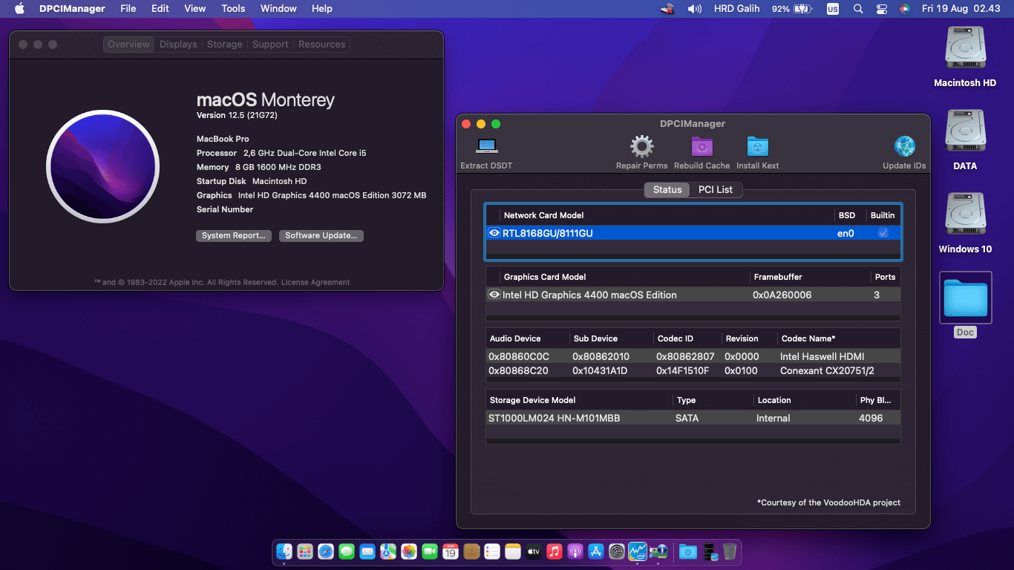This screenshot has width=1014, height=570.
Task: Open Resources tab in About This Mac
Action: [x=321, y=45]
